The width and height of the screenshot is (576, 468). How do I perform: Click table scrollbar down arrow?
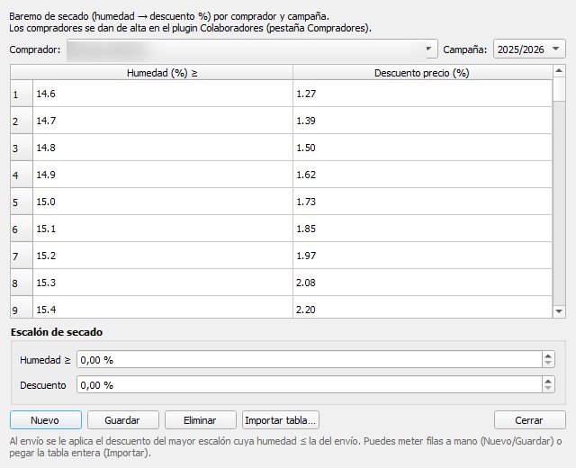pyautogui.click(x=559, y=311)
